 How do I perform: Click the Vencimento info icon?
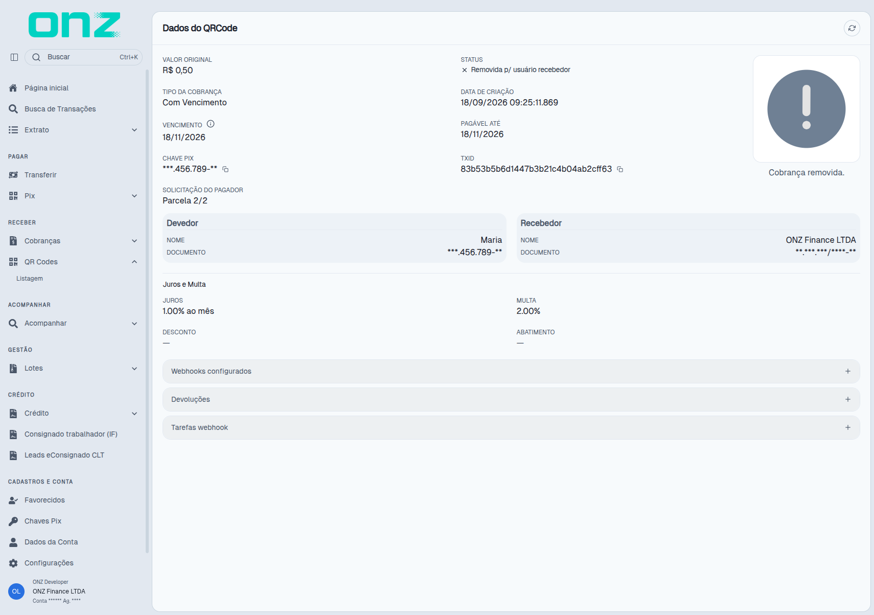[211, 124]
